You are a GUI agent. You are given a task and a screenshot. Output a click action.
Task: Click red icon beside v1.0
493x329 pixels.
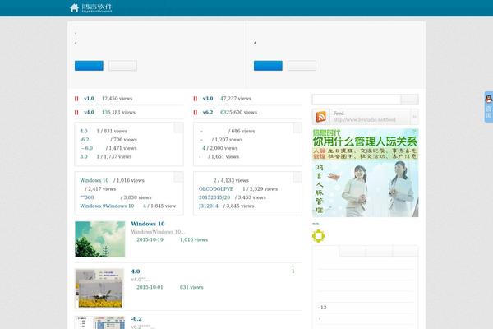pyautogui.click(x=76, y=99)
